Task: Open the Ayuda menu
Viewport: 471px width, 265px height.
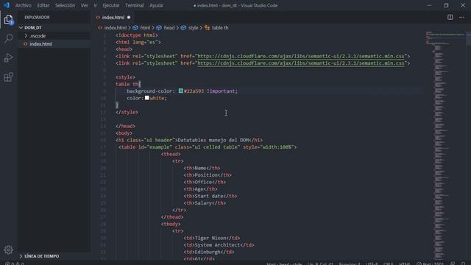Action: (x=156, y=5)
